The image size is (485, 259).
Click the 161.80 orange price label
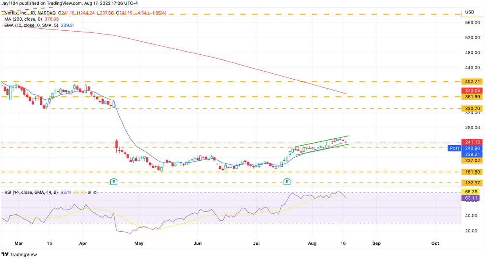click(472, 172)
